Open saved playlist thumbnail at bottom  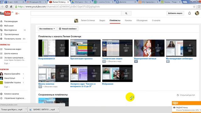(x=53, y=102)
